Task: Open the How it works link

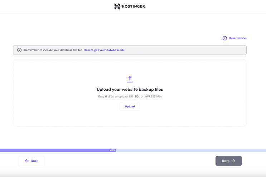Action: point(237,38)
